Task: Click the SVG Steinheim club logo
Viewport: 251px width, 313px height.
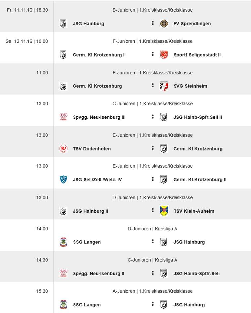Action: (x=164, y=86)
